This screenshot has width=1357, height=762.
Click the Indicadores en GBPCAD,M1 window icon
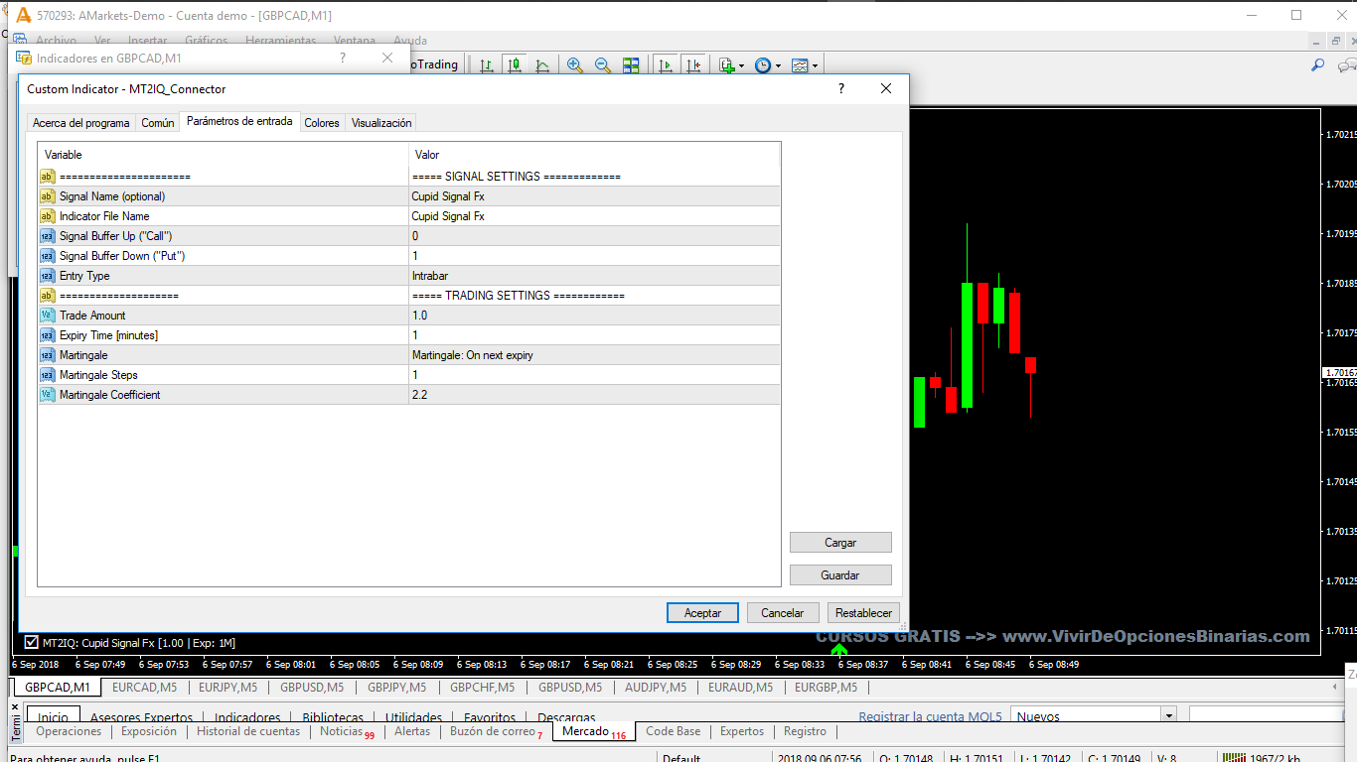click(24, 58)
